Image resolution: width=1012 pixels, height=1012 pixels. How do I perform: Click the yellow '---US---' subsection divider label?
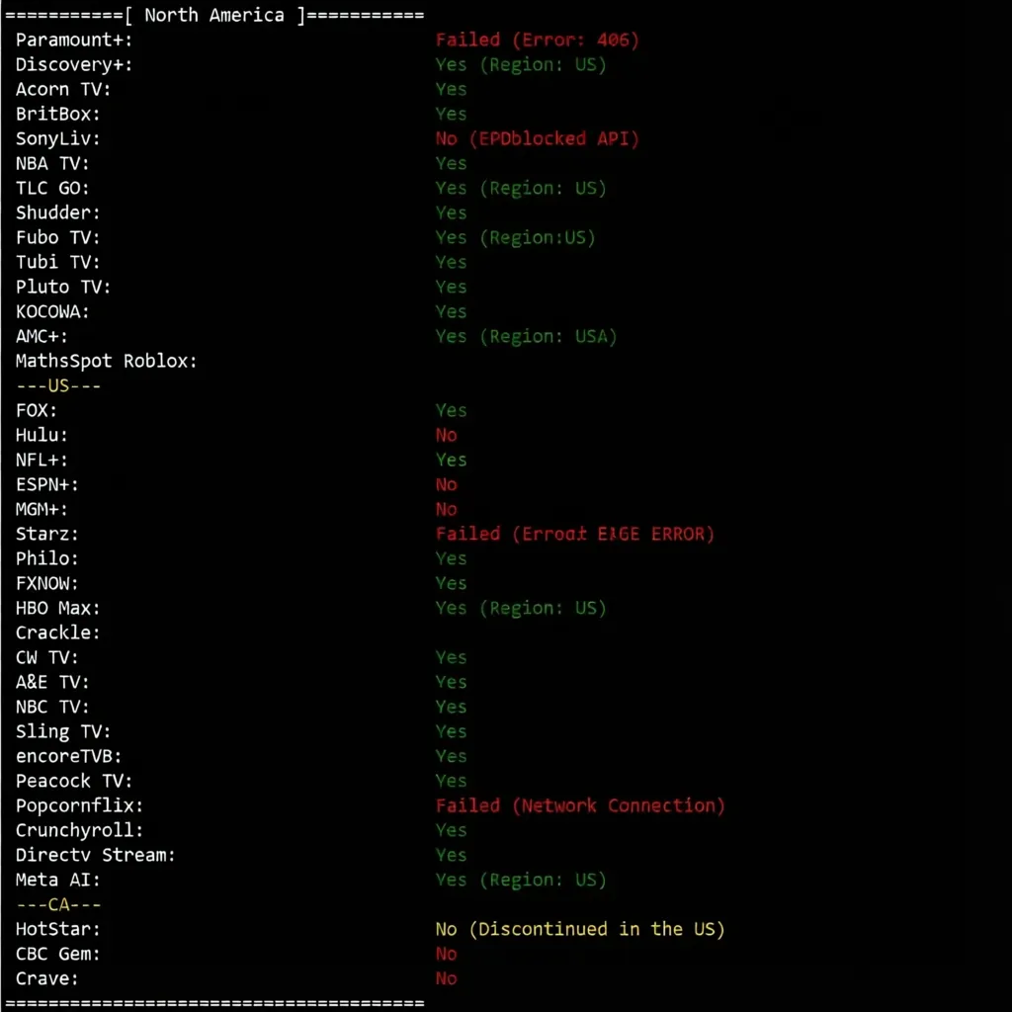coord(58,385)
